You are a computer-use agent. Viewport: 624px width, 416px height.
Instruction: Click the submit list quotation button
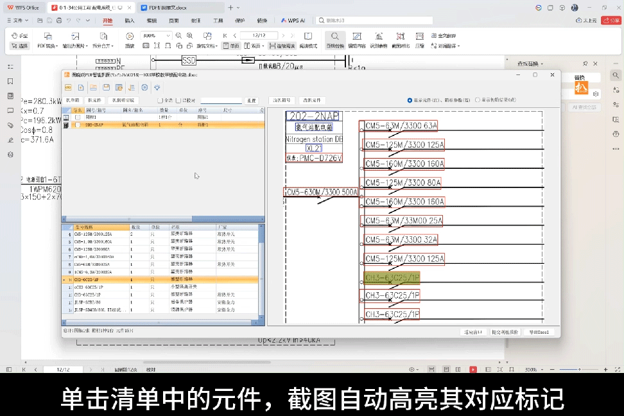505,332
